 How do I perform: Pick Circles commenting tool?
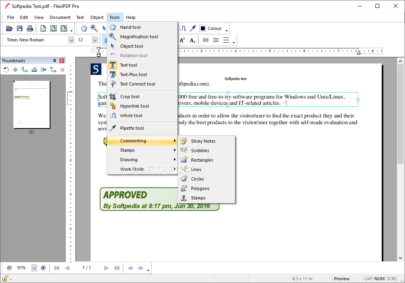point(206,179)
